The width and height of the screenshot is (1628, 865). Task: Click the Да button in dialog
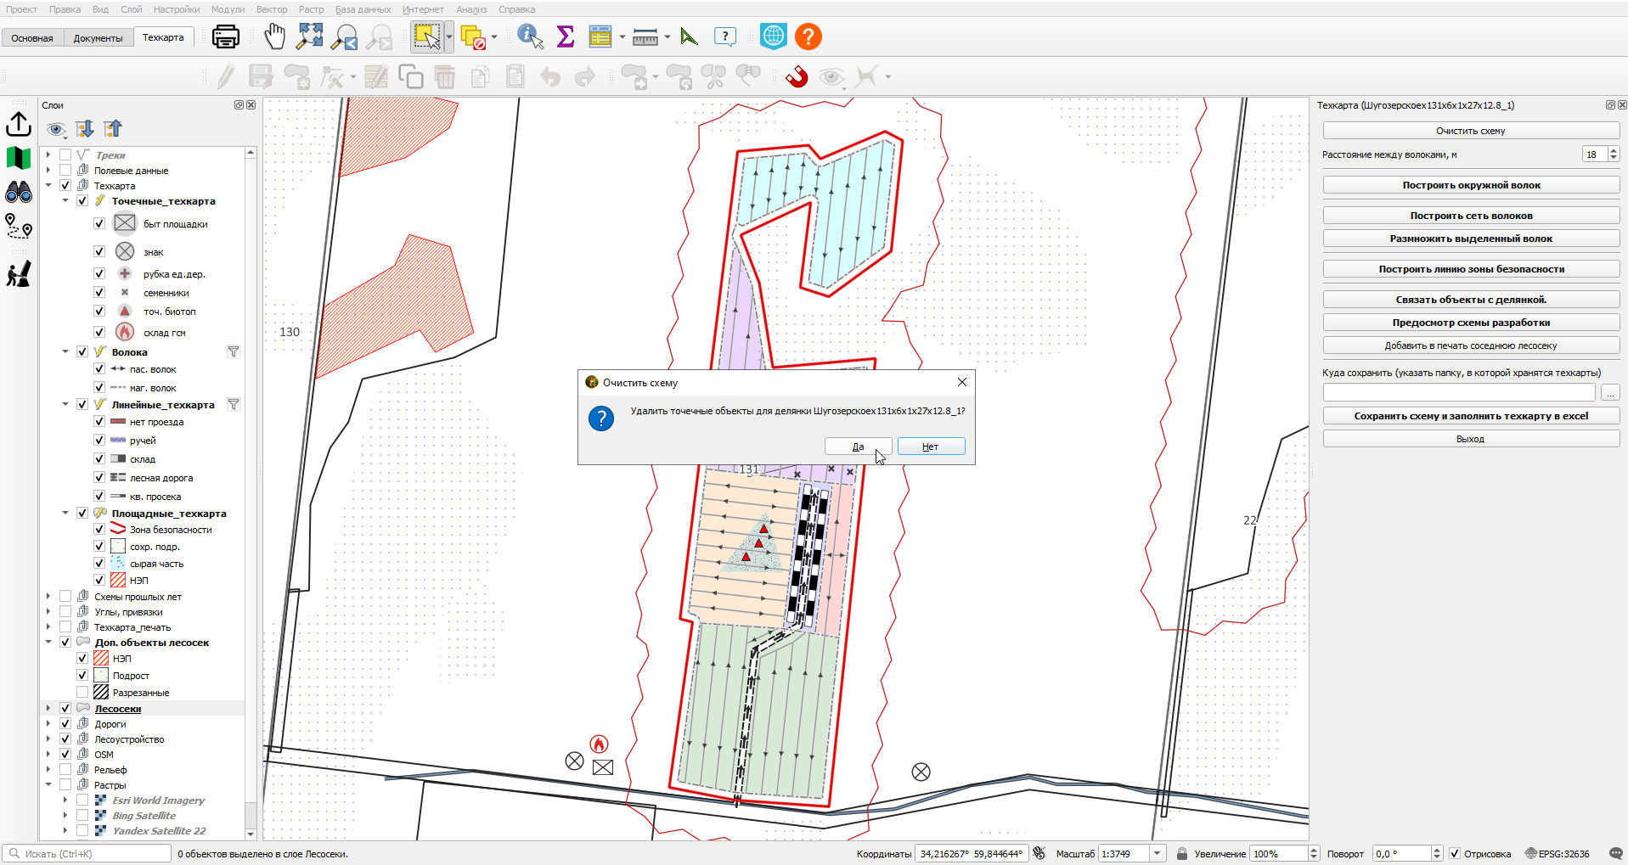[858, 447]
